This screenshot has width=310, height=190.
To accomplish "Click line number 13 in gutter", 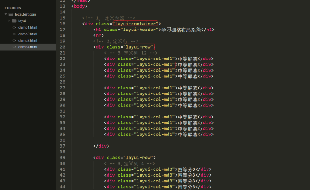I will click(62, 6).
